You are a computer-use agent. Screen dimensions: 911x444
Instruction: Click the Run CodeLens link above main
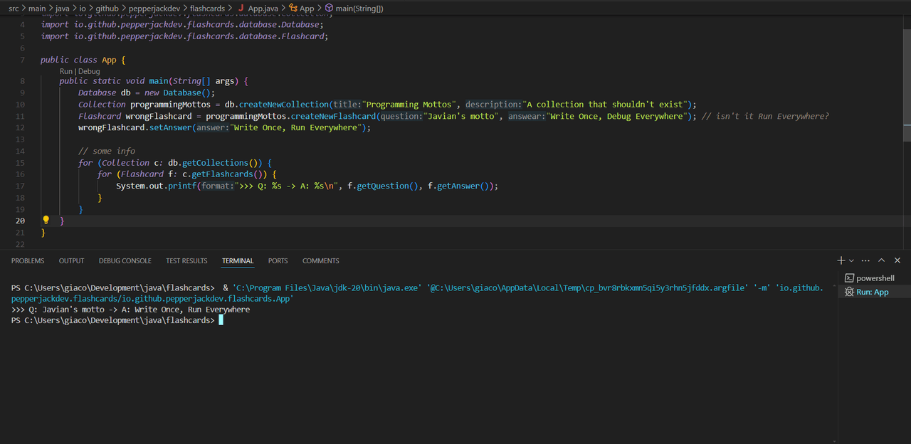(x=66, y=71)
